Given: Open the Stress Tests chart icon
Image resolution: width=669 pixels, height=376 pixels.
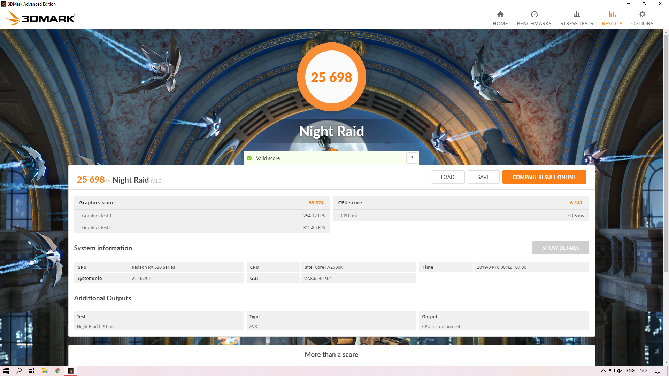Looking at the screenshot, I should pos(576,14).
